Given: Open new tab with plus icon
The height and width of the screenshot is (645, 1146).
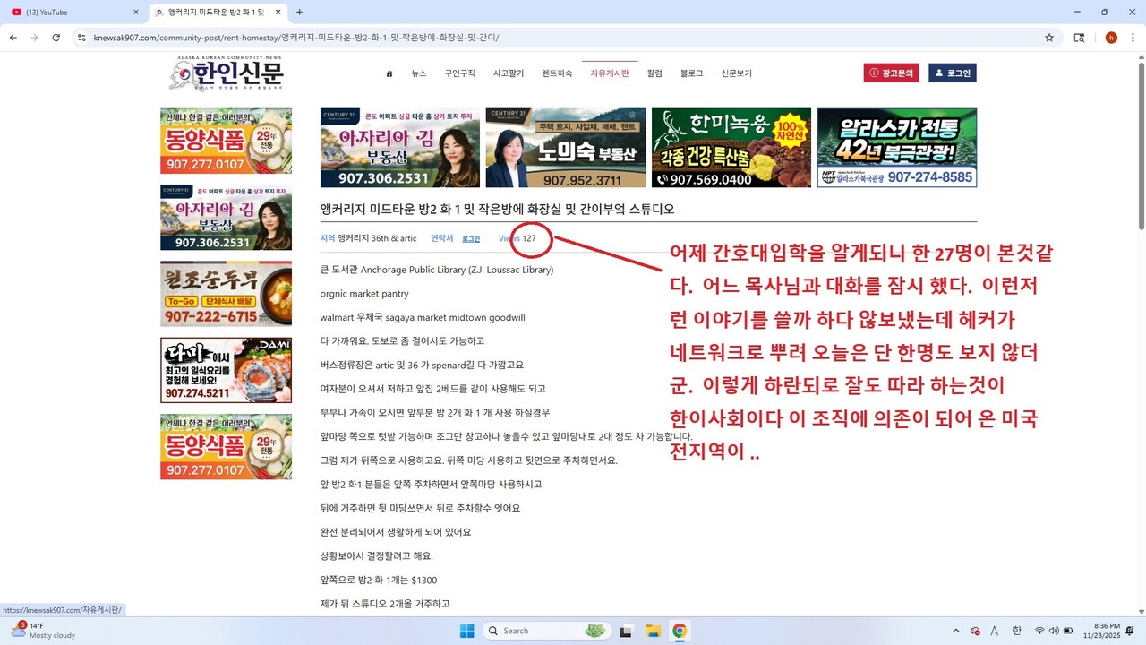Looking at the screenshot, I should tap(299, 13).
